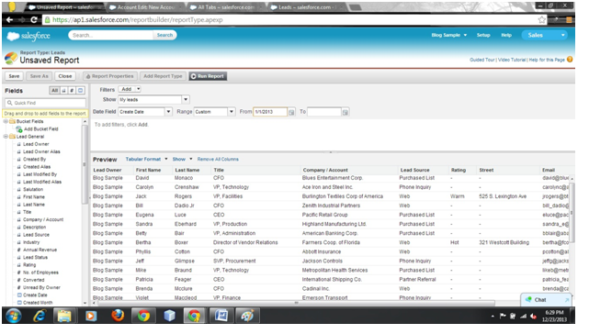Click the Close report button
The image size is (589, 334).
(65, 76)
